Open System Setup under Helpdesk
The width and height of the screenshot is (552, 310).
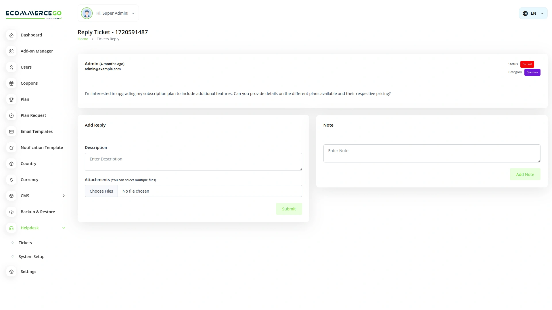[31, 256]
